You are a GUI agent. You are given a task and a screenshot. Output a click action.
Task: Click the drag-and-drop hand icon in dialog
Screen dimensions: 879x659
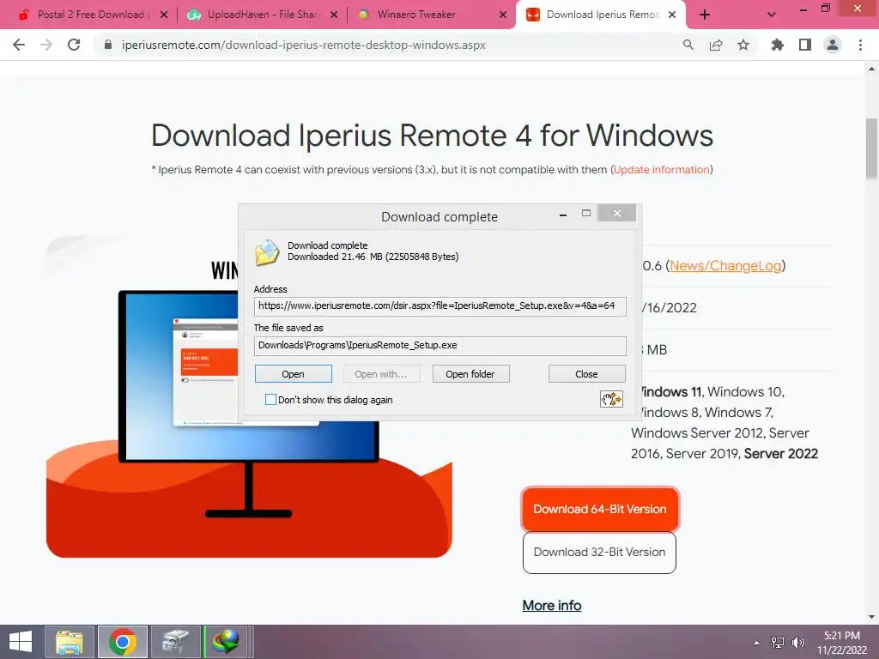611,399
